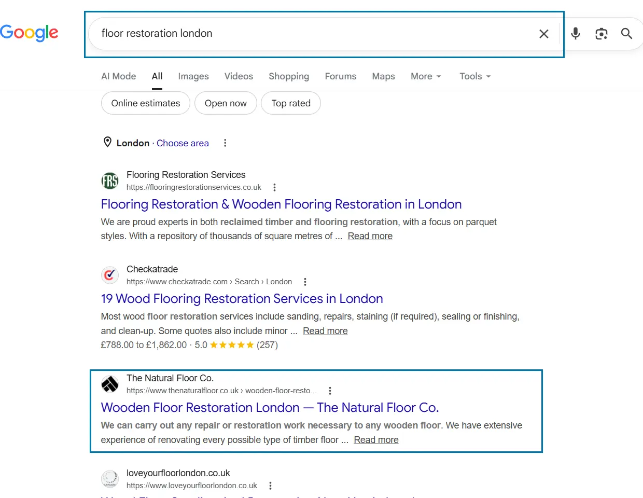The width and height of the screenshot is (643, 498).
Task: Click the thenaturalfloor.co.uk URL text
Action: tap(221, 391)
